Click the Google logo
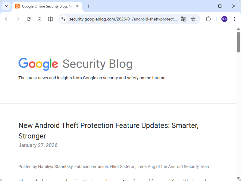This screenshot has height=181, width=241. pyautogui.click(x=38, y=64)
